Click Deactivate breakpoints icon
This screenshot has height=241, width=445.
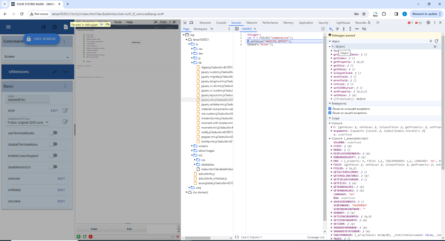coord(364,29)
